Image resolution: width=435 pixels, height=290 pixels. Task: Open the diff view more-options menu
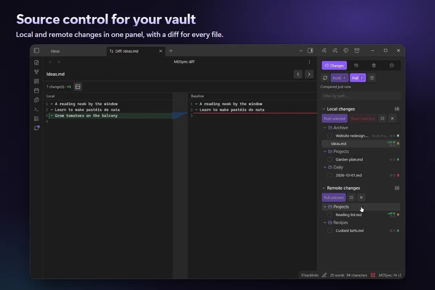pos(309,62)
